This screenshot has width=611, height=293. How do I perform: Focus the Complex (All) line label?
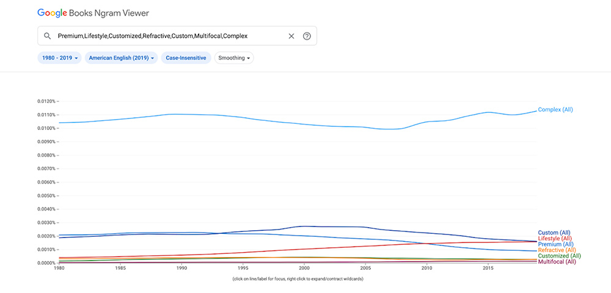coord(555,110)
